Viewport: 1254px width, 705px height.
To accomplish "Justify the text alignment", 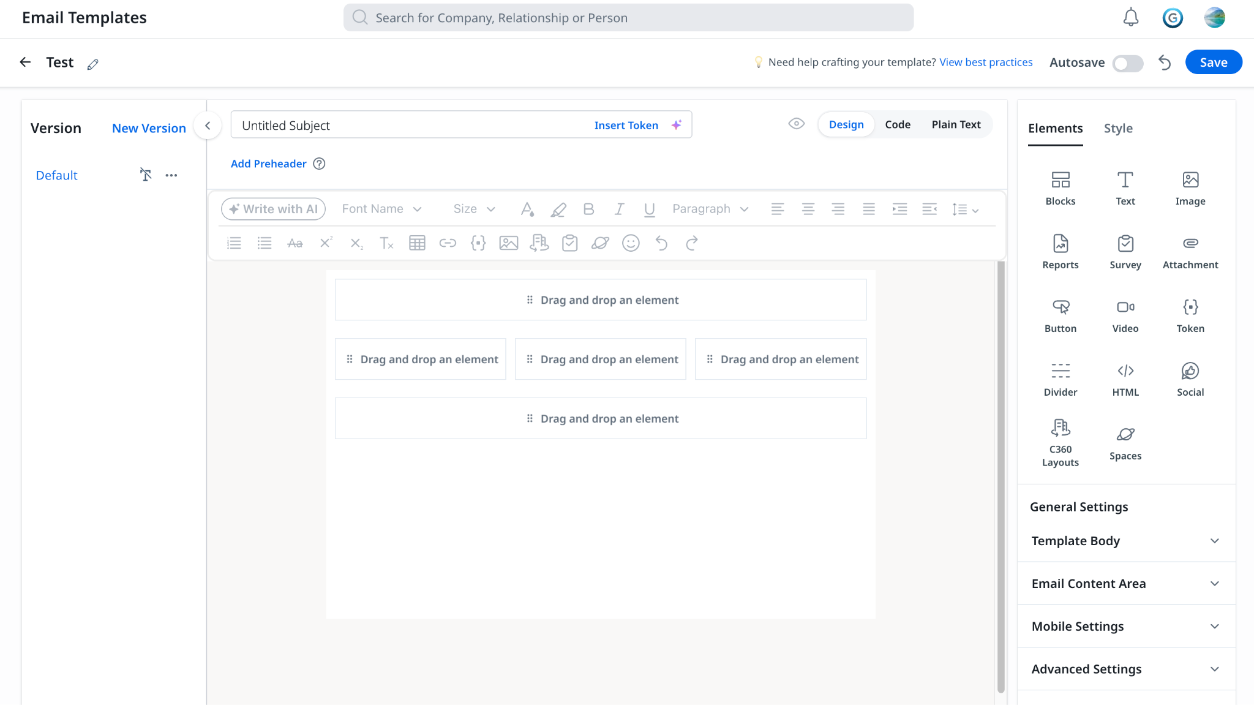I will coord(869,209).
